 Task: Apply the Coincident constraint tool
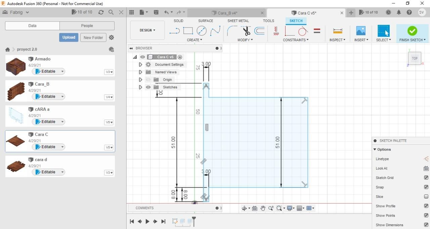289,31
